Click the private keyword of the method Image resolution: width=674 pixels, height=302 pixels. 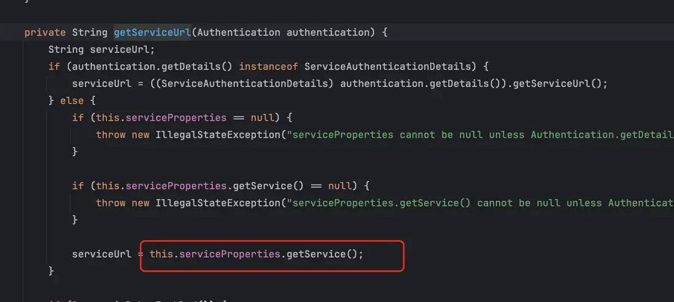pos(45,32)
